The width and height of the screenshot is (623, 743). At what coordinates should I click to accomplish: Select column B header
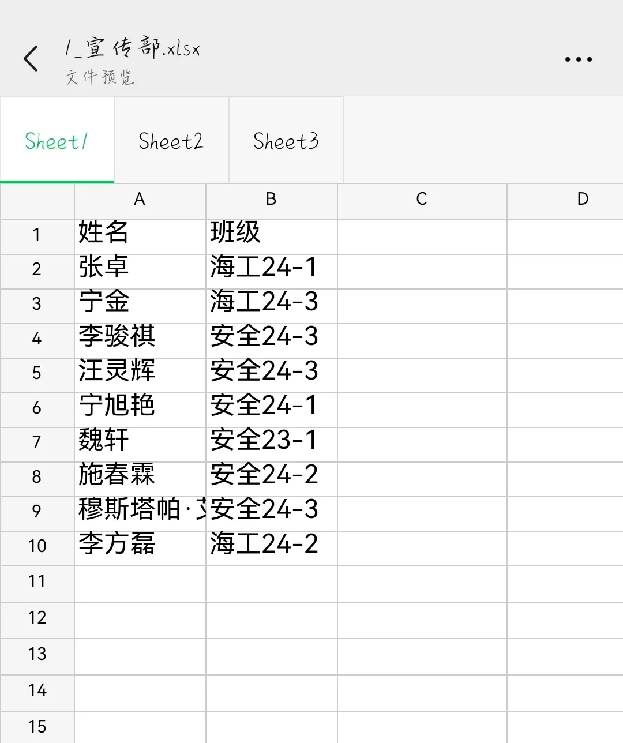[x=271, y=201]
